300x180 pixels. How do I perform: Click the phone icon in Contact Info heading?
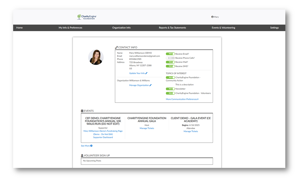[116, 47]
